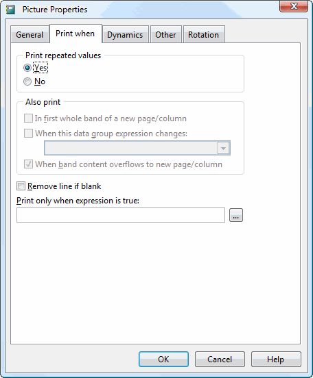The height and width of the screenshot is (378, 313).
Task: Click the Cancel button
Action: 220,360
